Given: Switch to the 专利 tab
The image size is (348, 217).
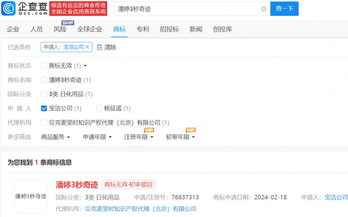Looking at the screenshot, I should (143, 29).
